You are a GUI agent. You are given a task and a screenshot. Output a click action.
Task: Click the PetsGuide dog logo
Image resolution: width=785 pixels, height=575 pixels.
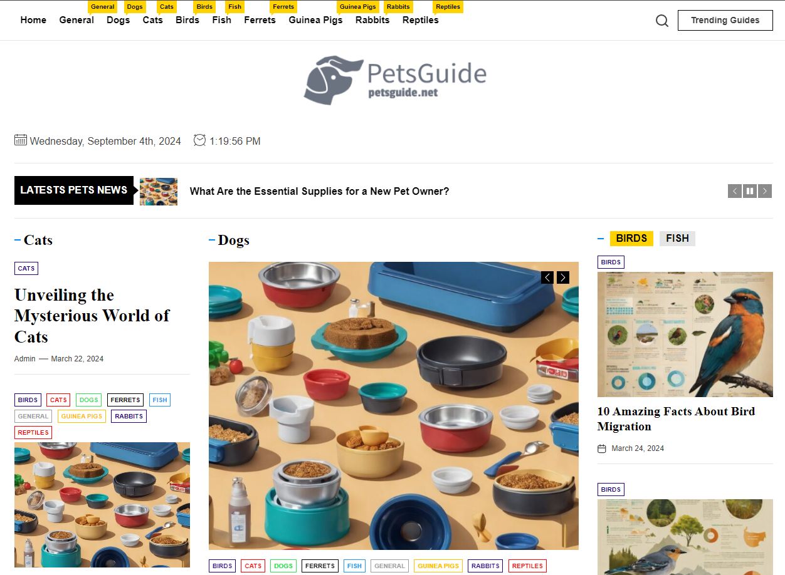click(395, 80)
